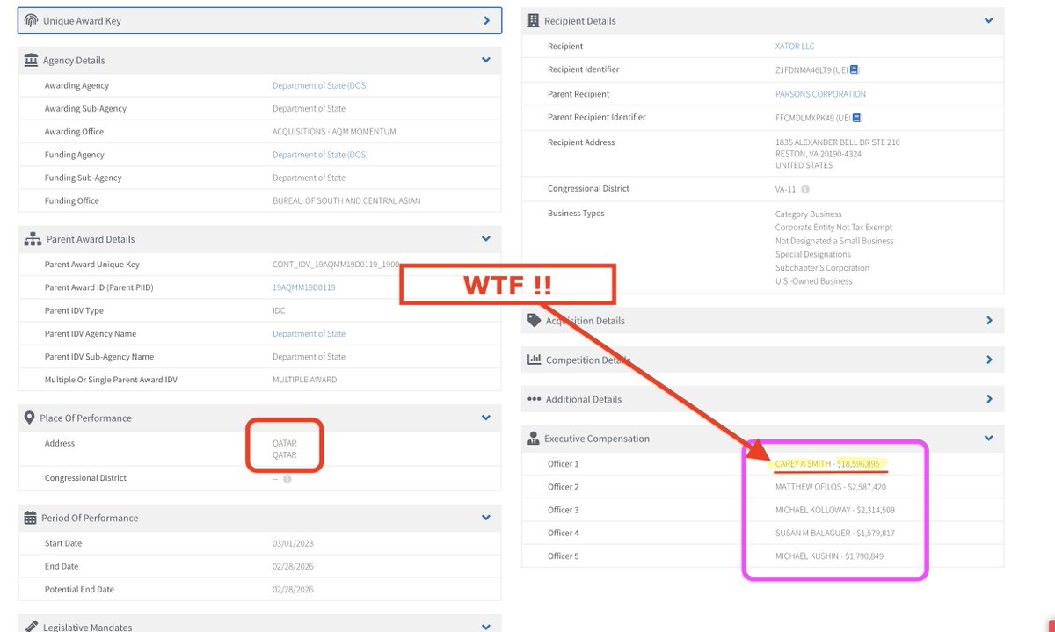
Task: Open the Awarding Agency Department of State link
Action: click(x=320, y=85)
